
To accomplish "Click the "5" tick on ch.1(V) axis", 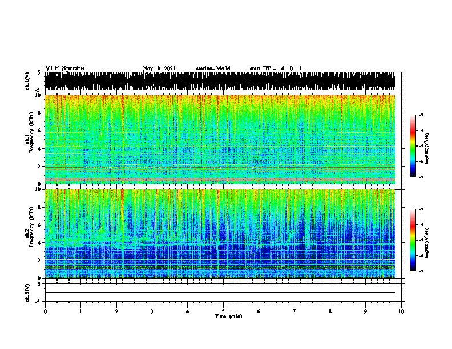I will pyautogui.click(x=39, y=72).
